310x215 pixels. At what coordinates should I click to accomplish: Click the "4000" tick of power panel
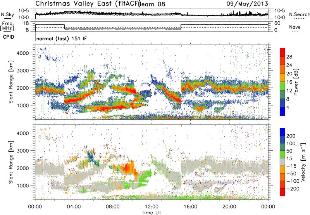pyautogui.click(x=22, y=53)
